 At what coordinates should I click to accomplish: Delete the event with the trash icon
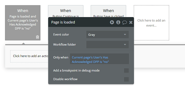37,37
